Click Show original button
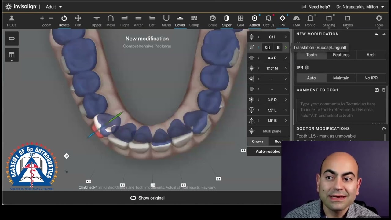The height and width of the screenshot is (220, 391). click(147, 198)
